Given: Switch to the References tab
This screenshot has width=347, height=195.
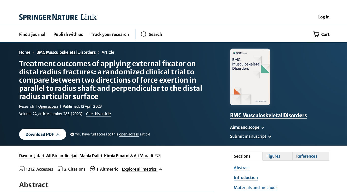Looking at the screenshot, I should (307, 156).
